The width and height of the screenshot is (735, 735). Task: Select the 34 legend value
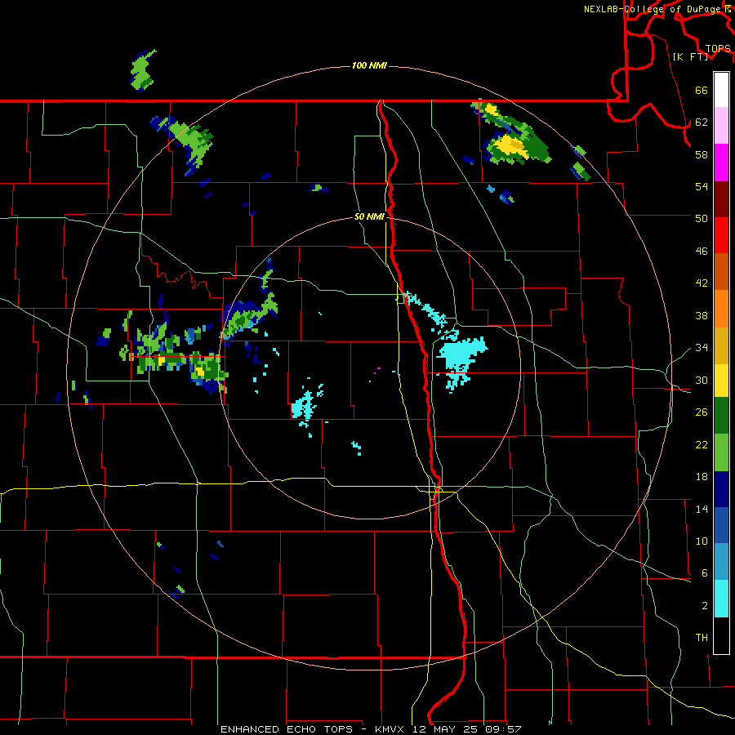(702, 348)
